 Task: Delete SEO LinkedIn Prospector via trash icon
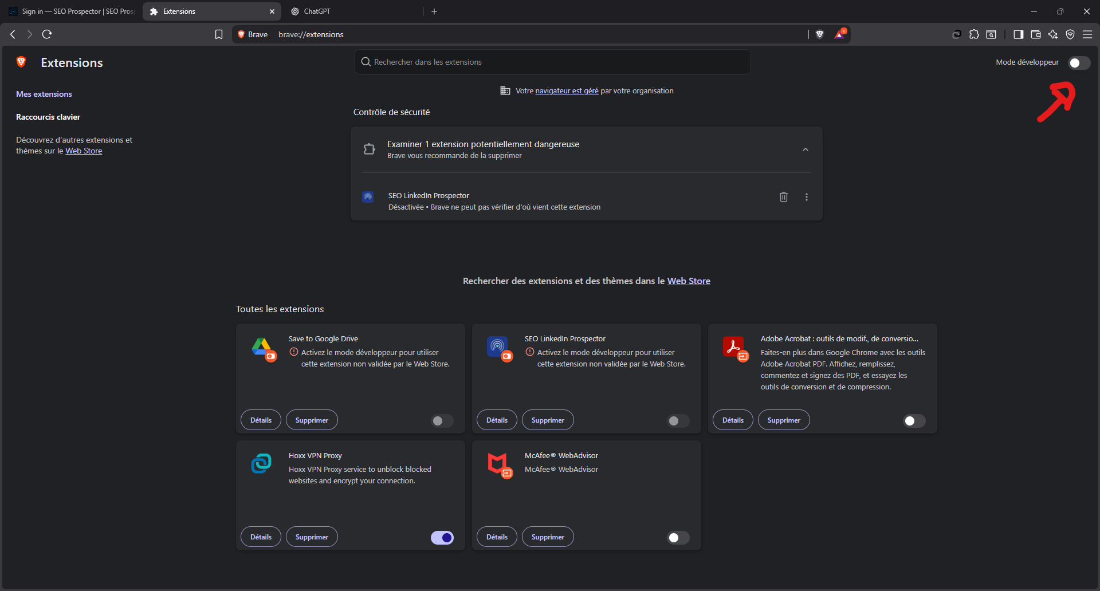[x=783, y=197]
